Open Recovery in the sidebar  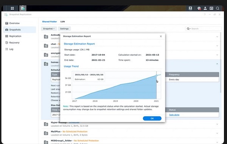(x=20, y=43)
